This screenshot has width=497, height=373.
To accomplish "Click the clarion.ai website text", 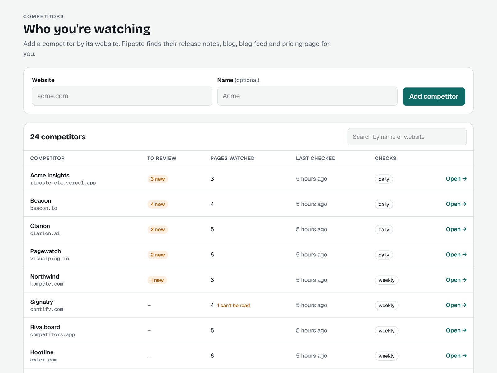I will 45,233.
